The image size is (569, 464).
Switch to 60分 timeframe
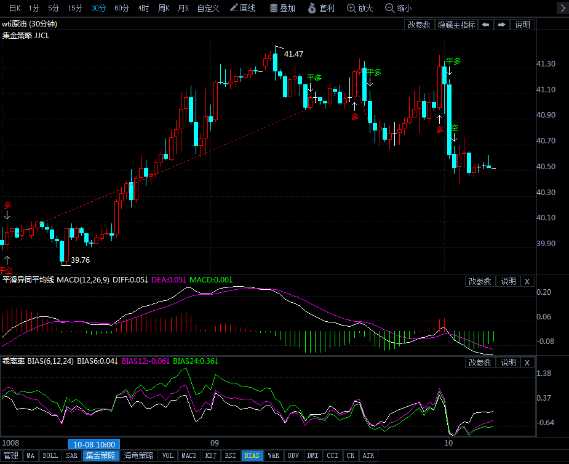point(122,8)
